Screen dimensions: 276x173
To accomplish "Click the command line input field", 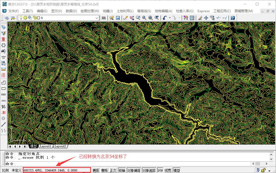I will coord(128,164).
